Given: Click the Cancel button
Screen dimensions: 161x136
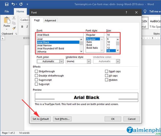Looking at the screenshot, I should coord(132,119).
